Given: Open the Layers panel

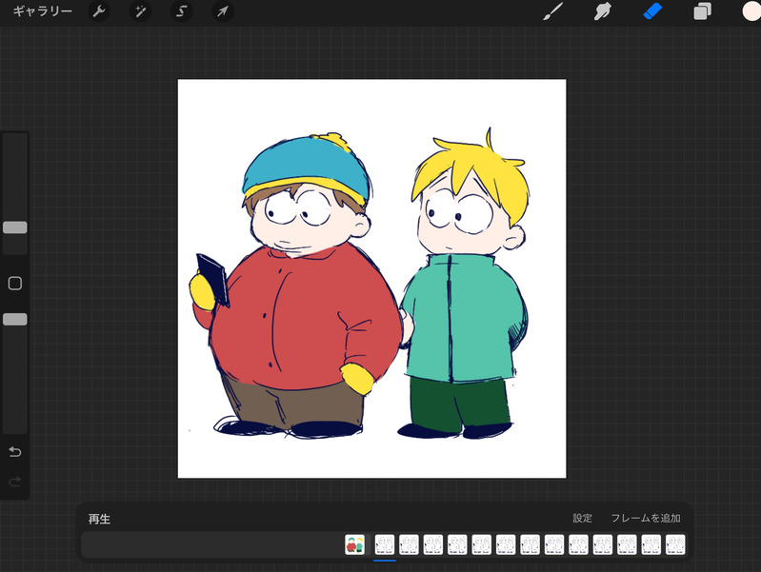Looking at the screenshot, I should click(702, 11).
